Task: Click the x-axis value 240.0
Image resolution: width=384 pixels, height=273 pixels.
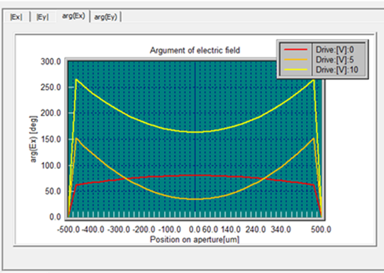Action: tap(255, 230)
